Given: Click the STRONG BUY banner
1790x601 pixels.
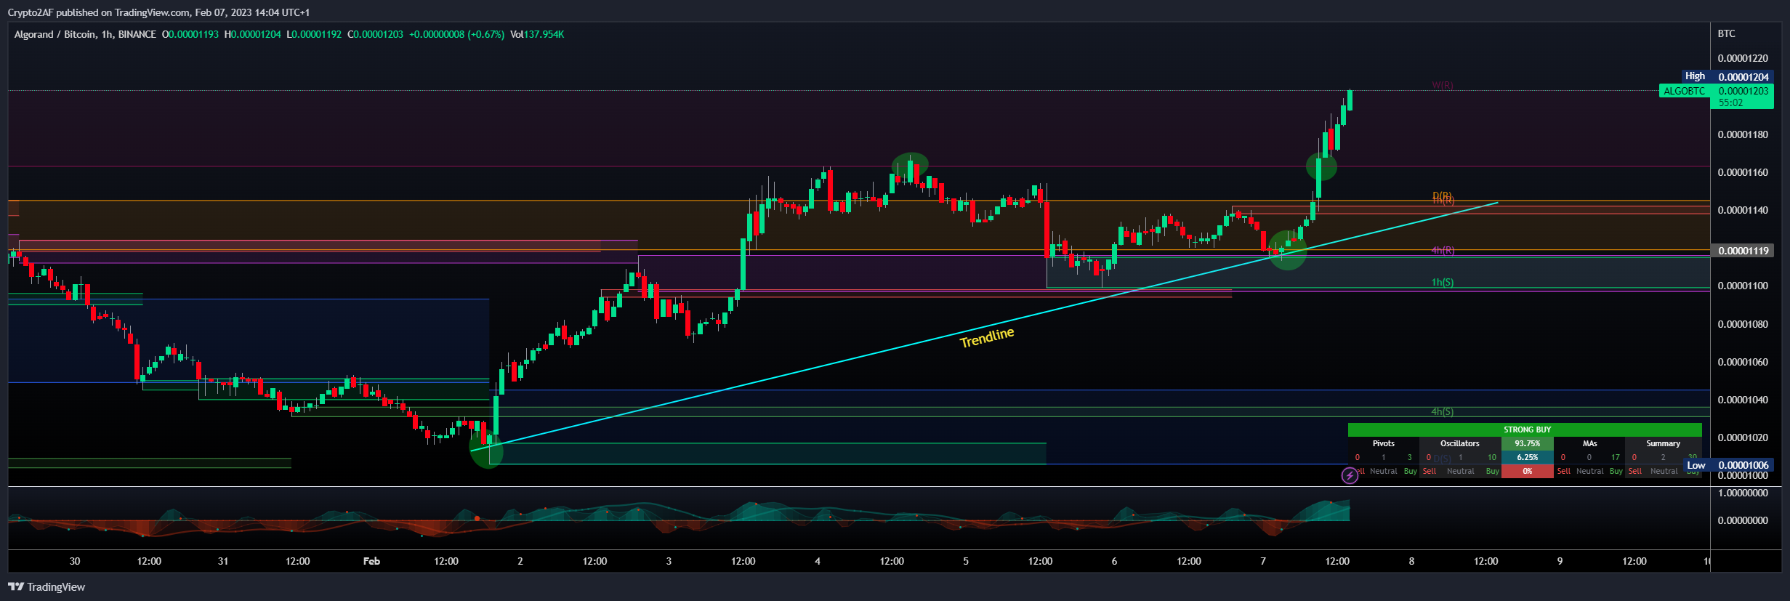Looking at the screenshot, I should [x=1525, y=429].
